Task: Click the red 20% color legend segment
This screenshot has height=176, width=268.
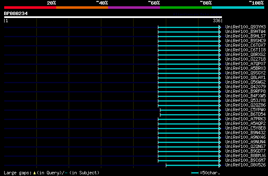Action: tap(30, 8)
